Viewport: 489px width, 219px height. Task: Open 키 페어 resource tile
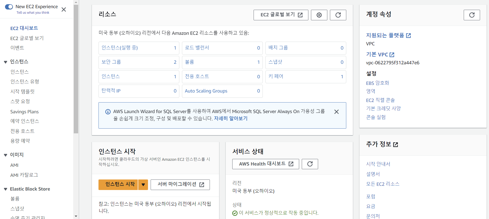click(x=306, y=77)
